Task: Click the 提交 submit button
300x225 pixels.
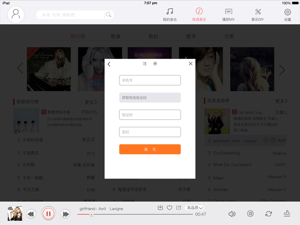Action: click(150, 149)
